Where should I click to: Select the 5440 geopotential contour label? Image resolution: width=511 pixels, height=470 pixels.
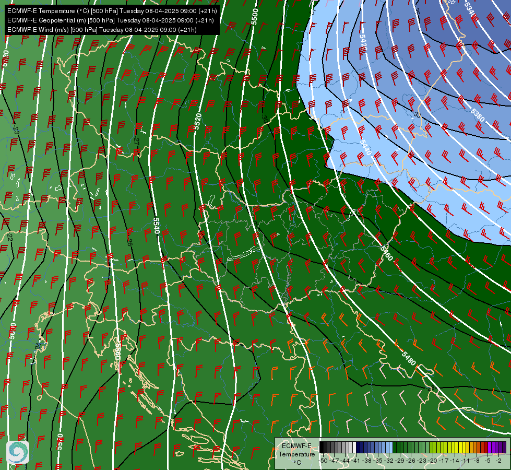click(x=366, y=147)
